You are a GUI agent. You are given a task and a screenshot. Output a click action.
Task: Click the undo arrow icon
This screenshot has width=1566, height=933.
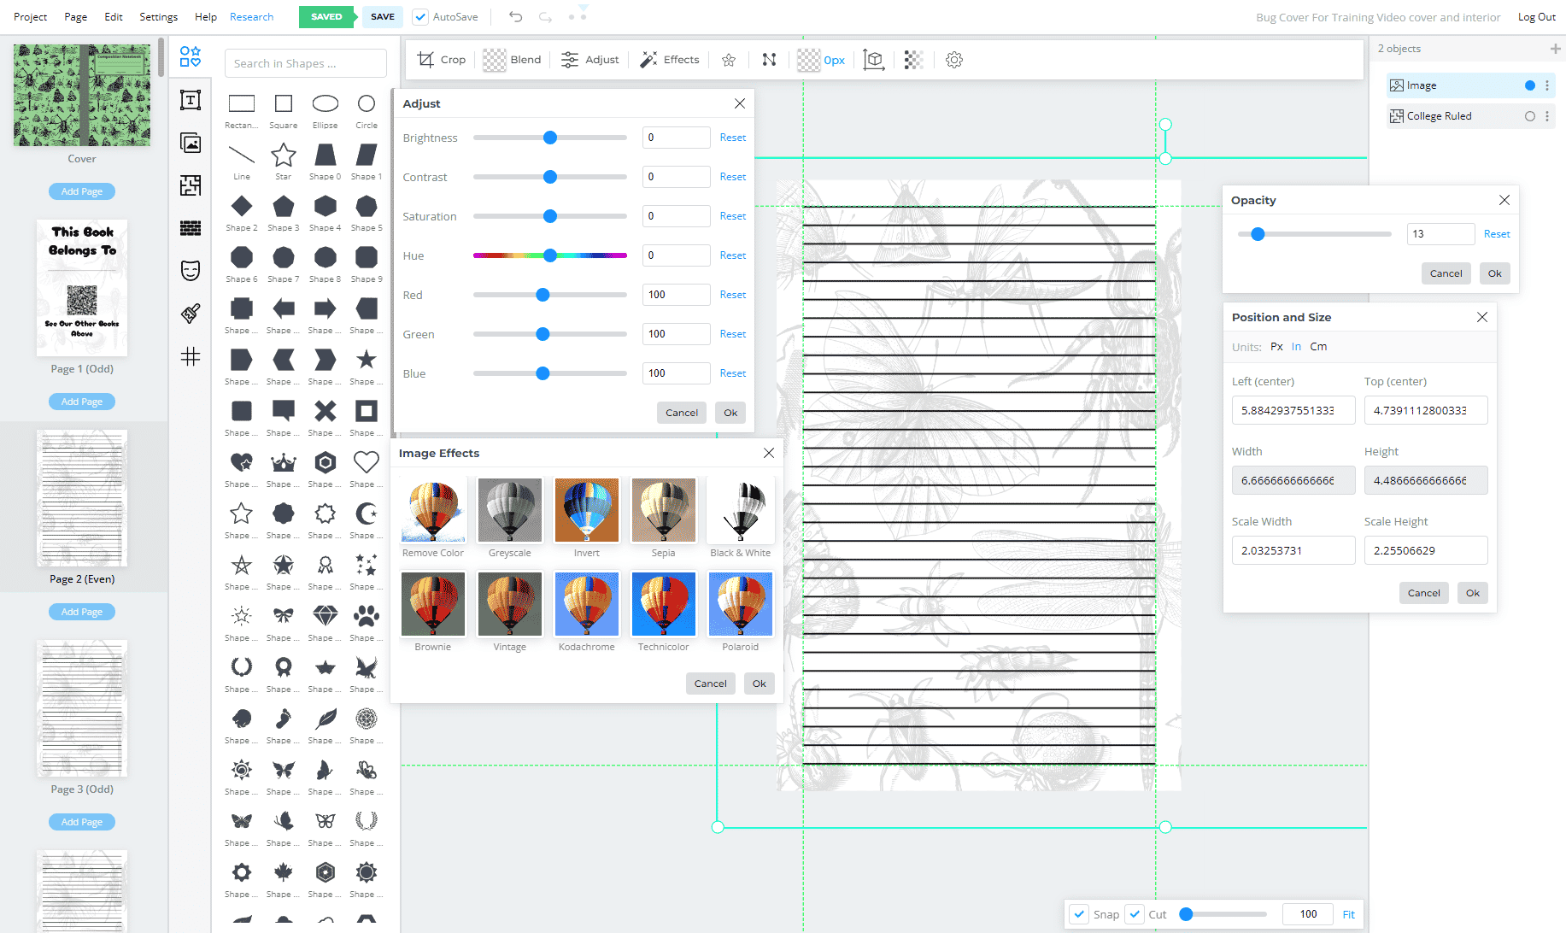(x=515, y=16)
